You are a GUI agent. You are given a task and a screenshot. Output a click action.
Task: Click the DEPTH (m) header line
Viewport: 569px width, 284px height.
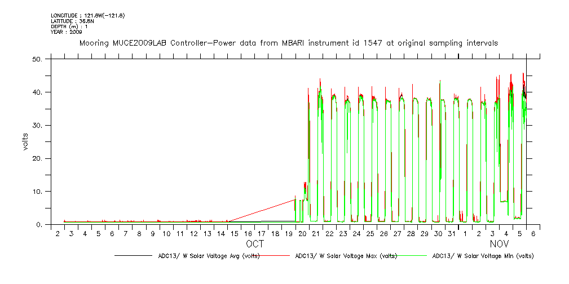[69, 26]
